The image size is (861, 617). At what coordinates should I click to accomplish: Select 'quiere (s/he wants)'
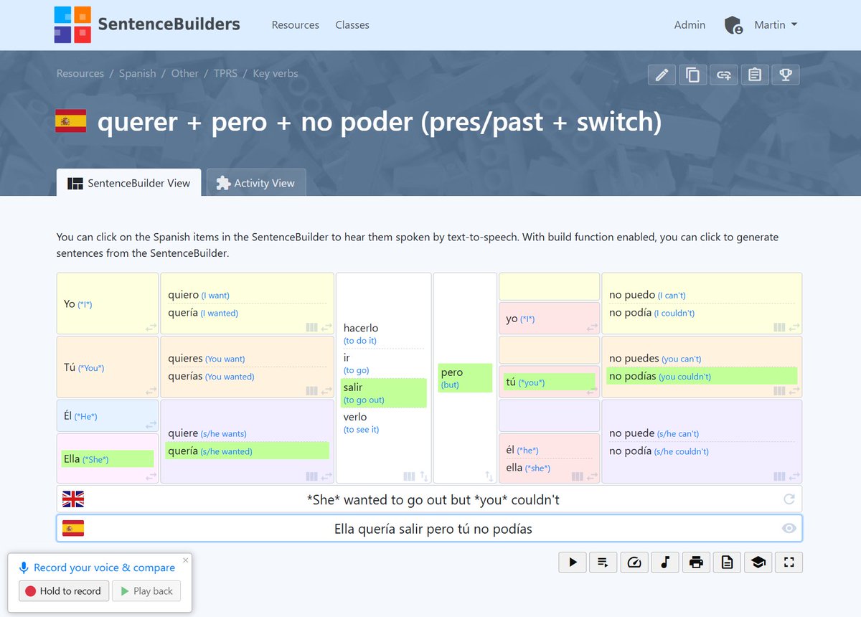tap(207, 433)
